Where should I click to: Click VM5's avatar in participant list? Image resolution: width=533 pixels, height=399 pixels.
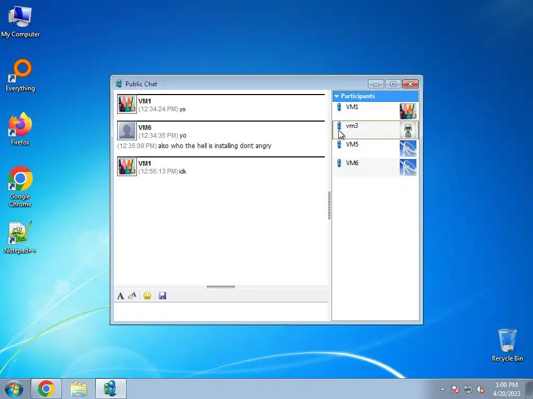click(408, 149)
